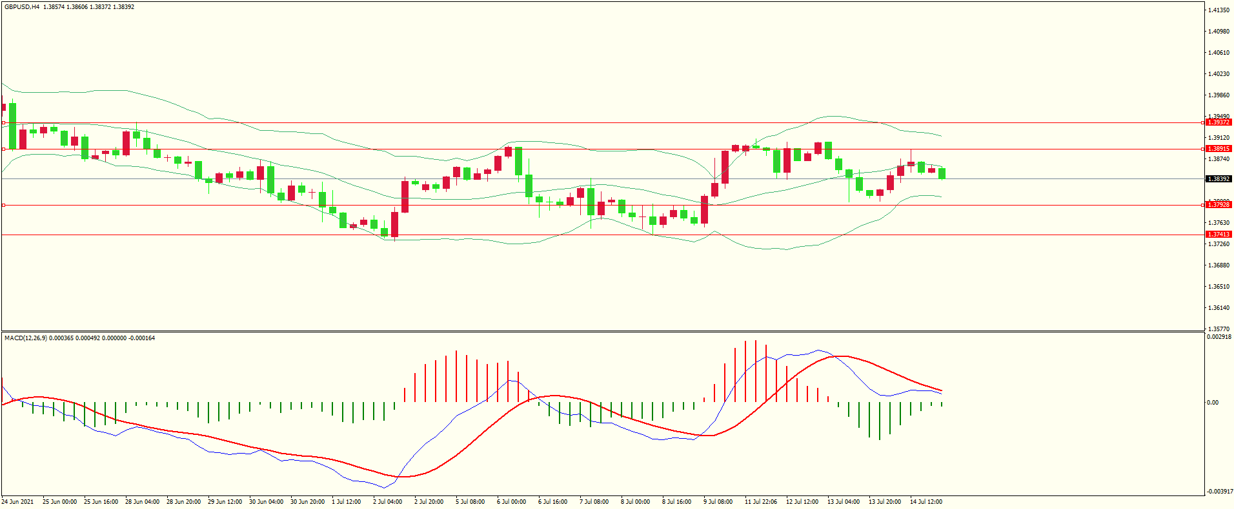Click the 30 Jun 04:00 time label
Screen dimensions: 1234x509
point(266,502)
